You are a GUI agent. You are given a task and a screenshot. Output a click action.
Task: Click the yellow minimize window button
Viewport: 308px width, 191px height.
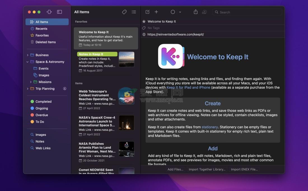(34, 12)
